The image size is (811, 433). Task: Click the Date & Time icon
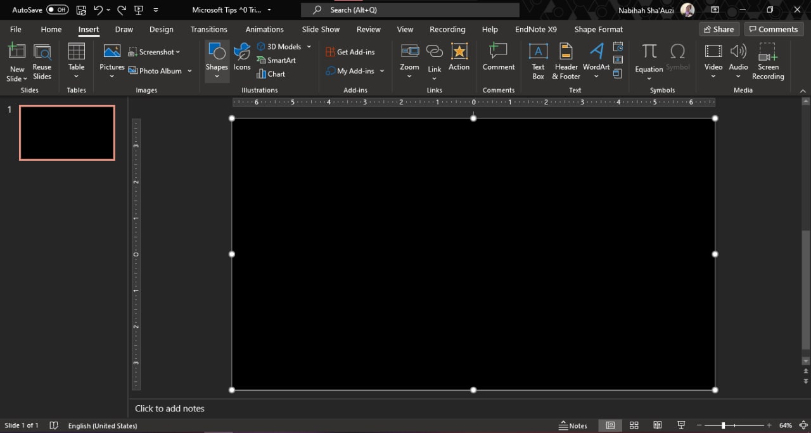tap(618, 47)
